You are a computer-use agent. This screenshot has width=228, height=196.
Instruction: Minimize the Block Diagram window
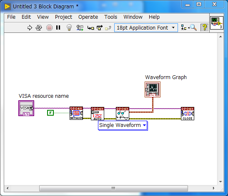click(x=187, y=5)
